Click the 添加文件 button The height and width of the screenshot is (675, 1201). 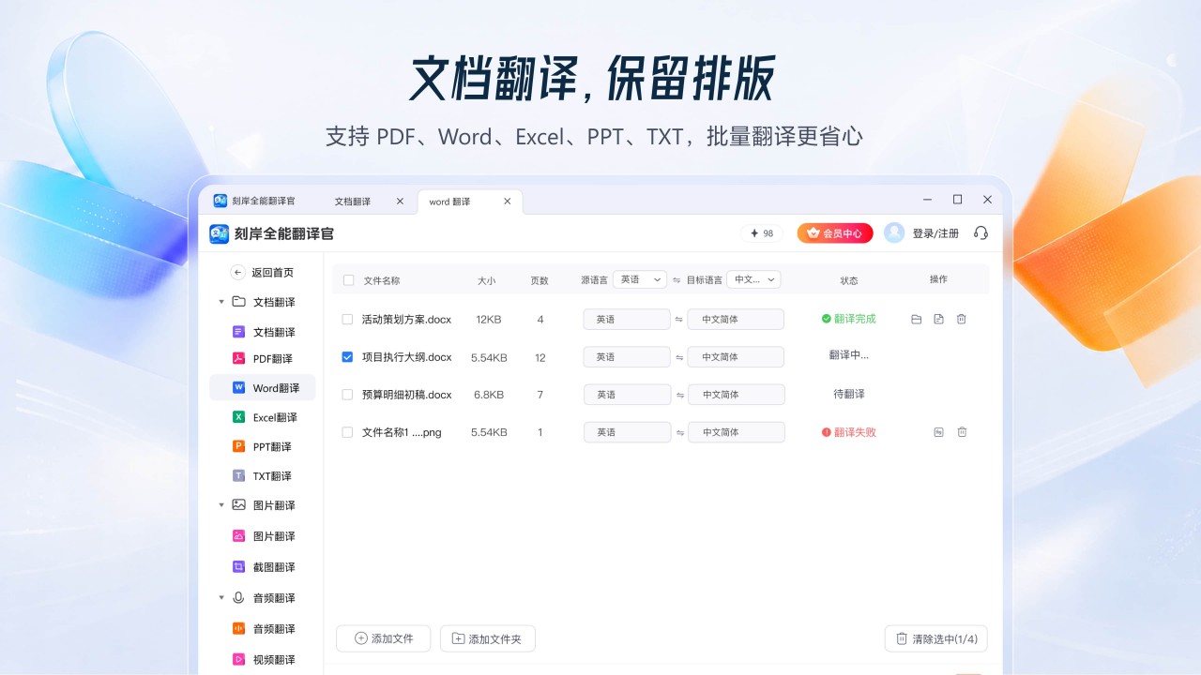[383, 638]
